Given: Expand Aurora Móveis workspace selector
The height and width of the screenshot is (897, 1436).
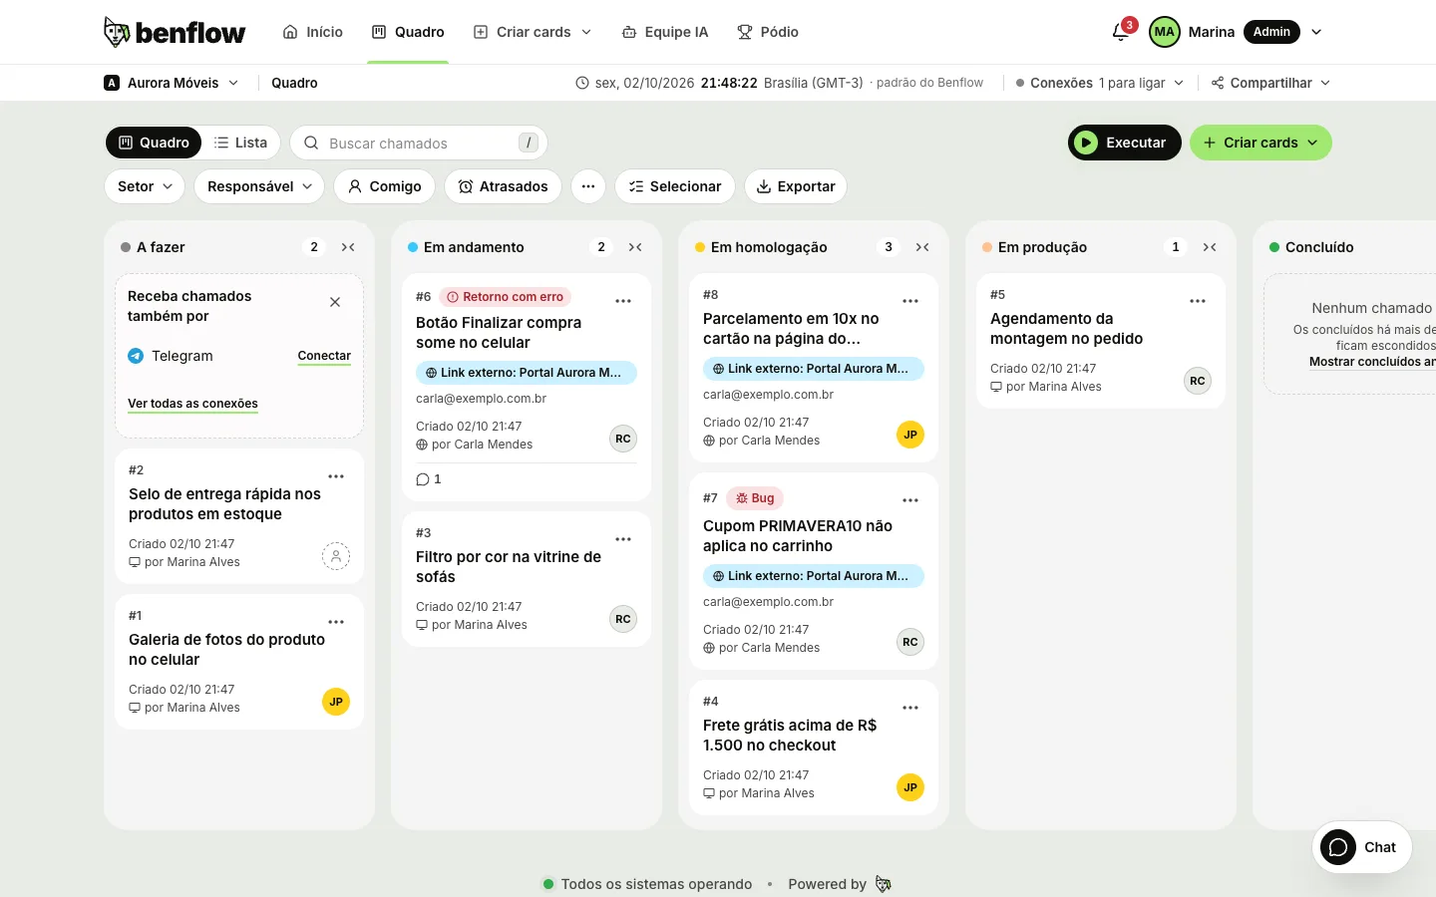Looking at the screenshot, I should (172, 83).
